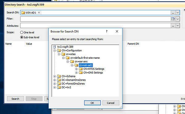Click the WIN-AD1 folder icon in Search DN
The image size is (185, 114).
[23, 13]
